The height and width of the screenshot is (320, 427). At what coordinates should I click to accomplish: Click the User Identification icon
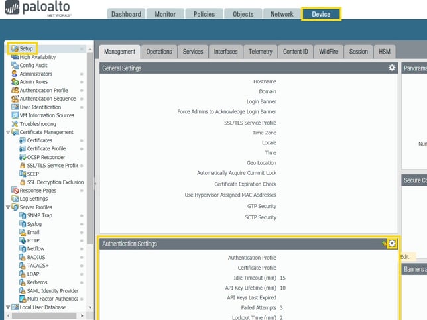point(15,107)
